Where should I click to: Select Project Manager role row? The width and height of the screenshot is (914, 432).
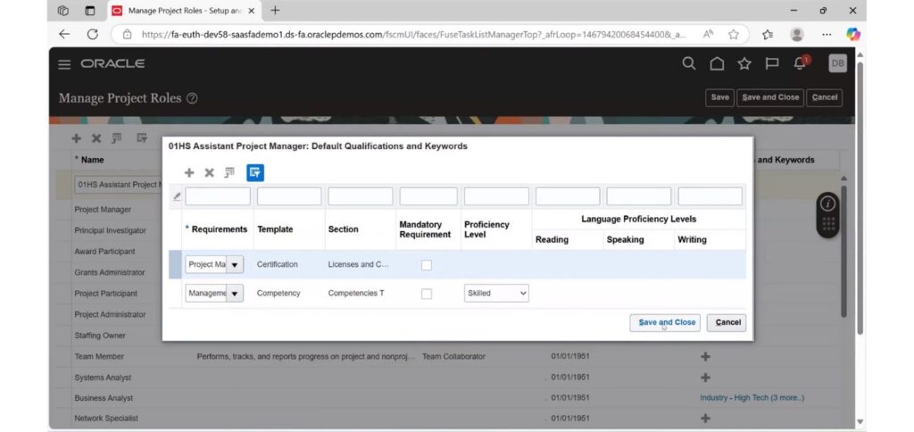click(103, 209)
